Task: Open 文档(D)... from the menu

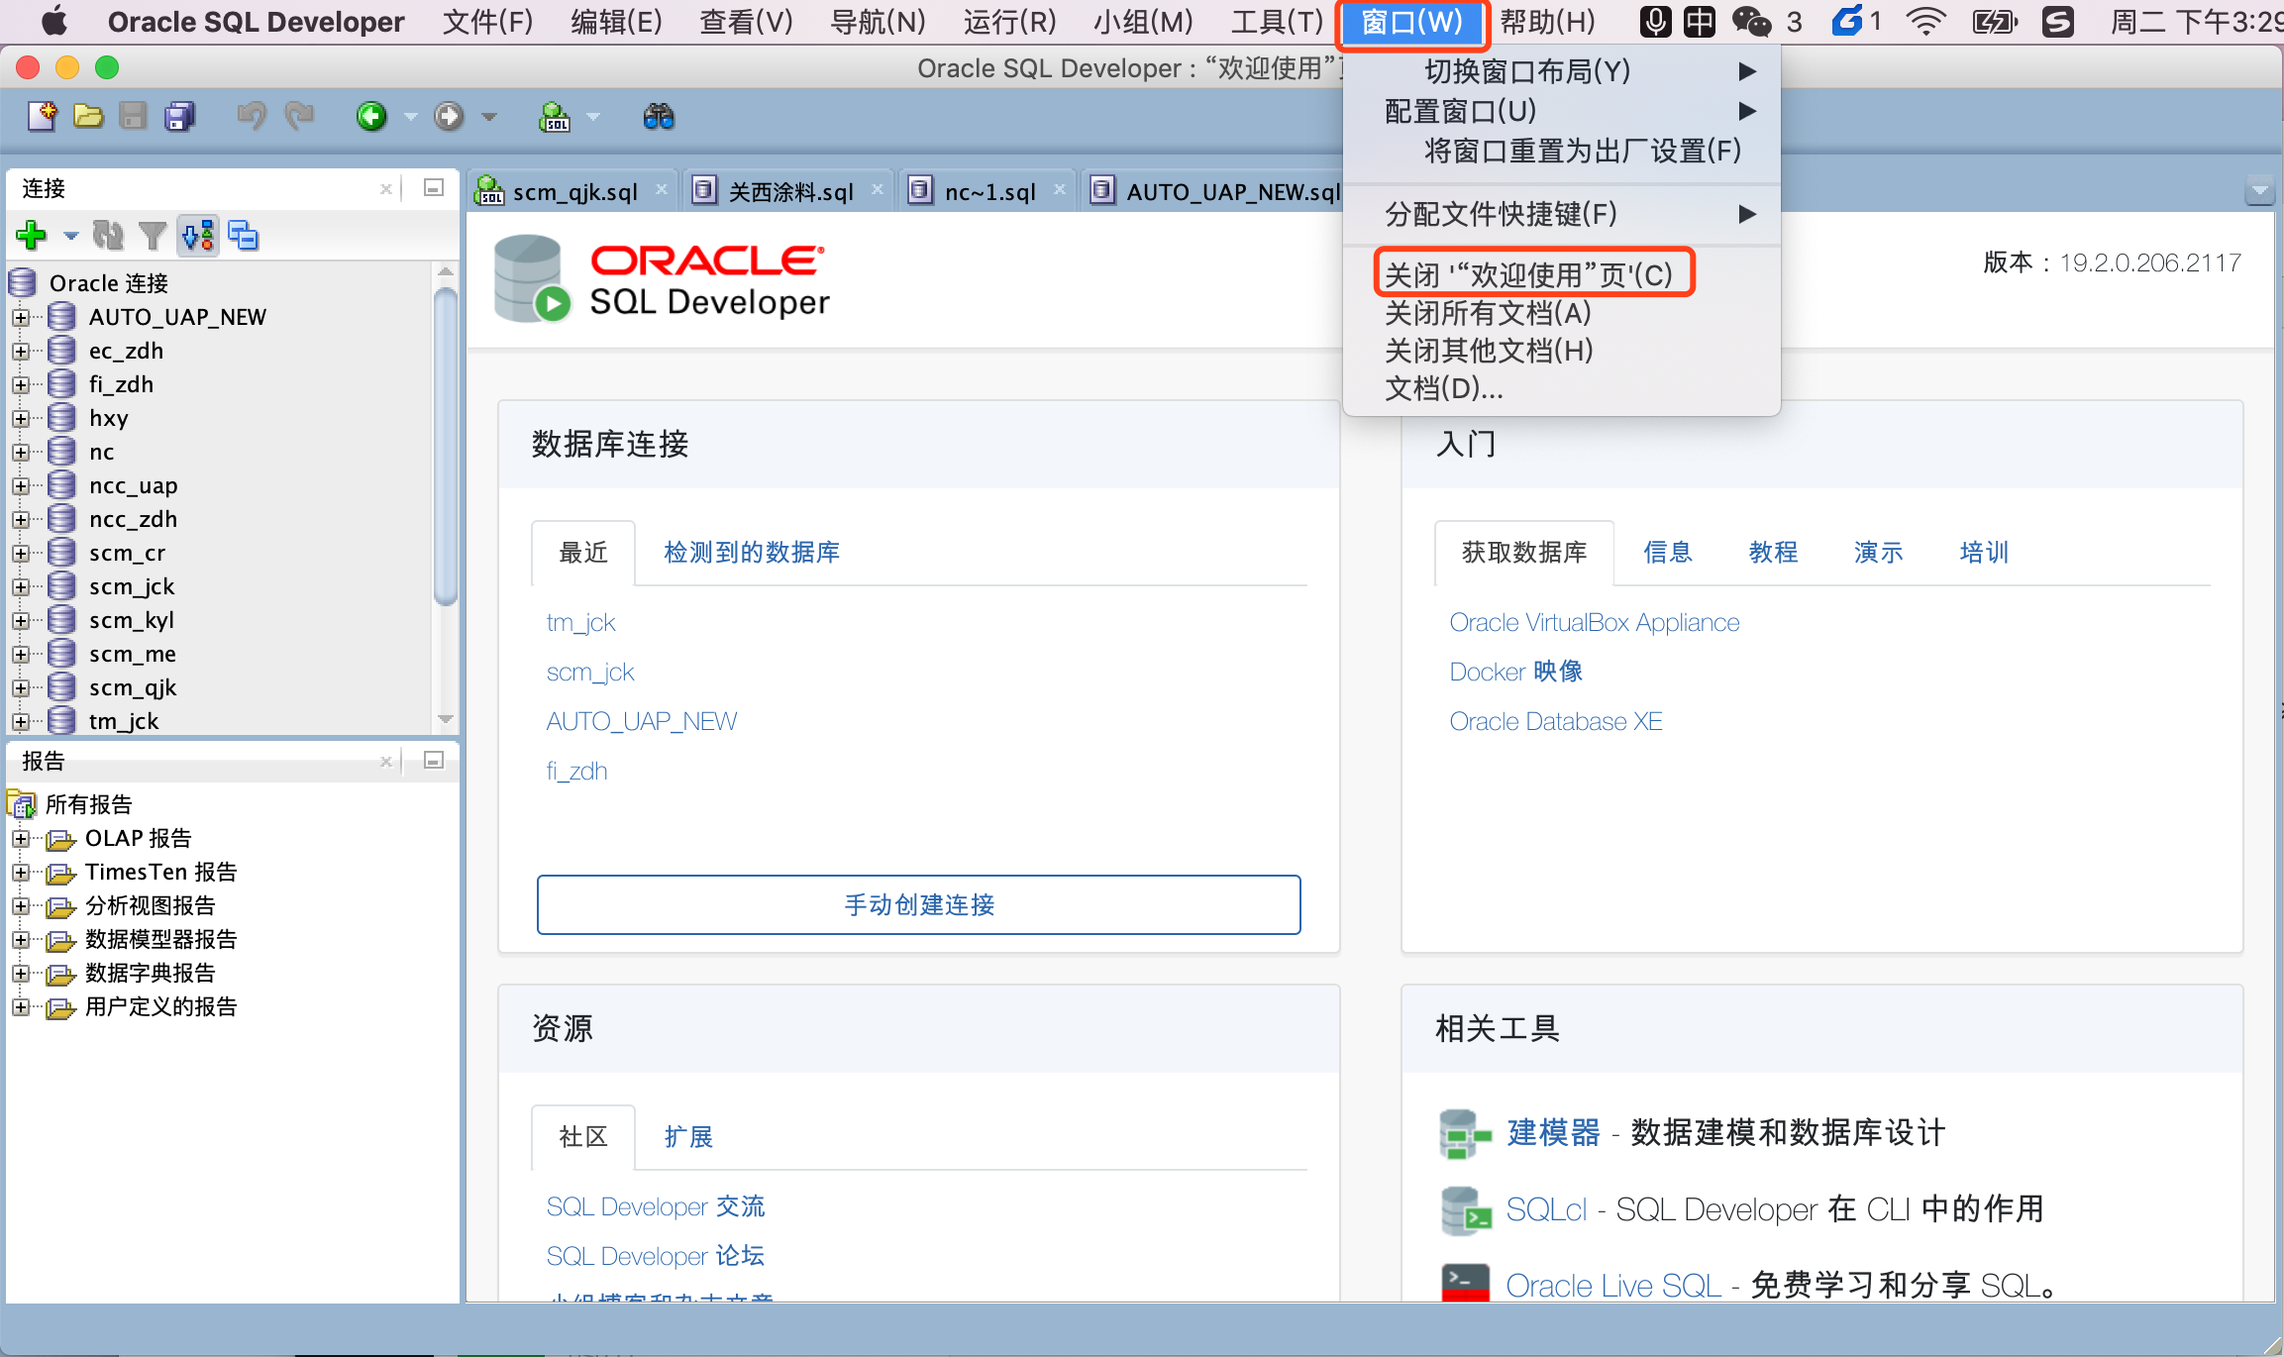Action: [1562, 388]
